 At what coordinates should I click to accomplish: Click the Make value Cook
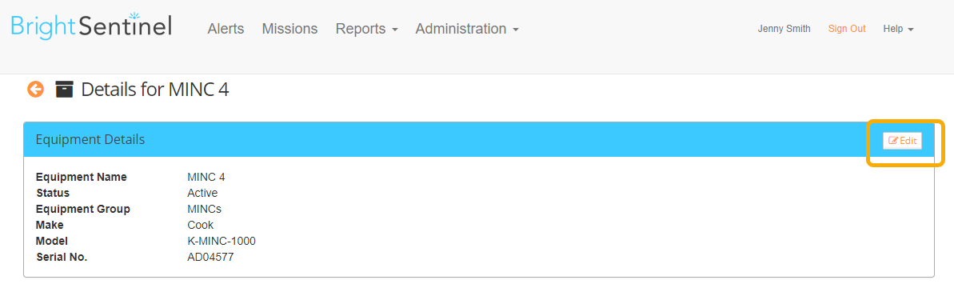[200, 225]
